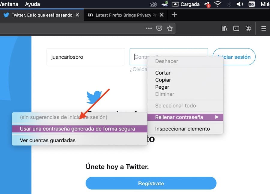The image size is (270, 194).
Task: Click the volume icon in menu bar
Action: (239, 4)
